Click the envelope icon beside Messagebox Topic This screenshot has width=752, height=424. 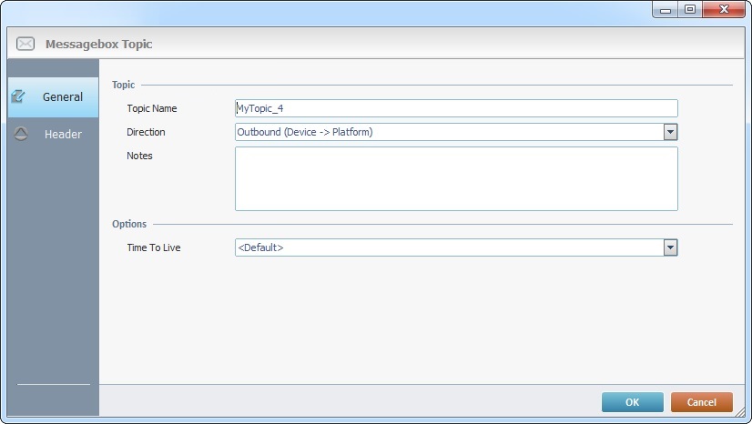(25, 44)
